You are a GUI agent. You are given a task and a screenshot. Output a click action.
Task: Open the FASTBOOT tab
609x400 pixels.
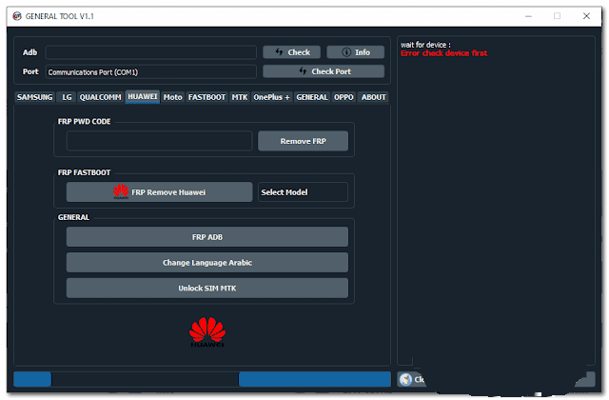[206, 97]
